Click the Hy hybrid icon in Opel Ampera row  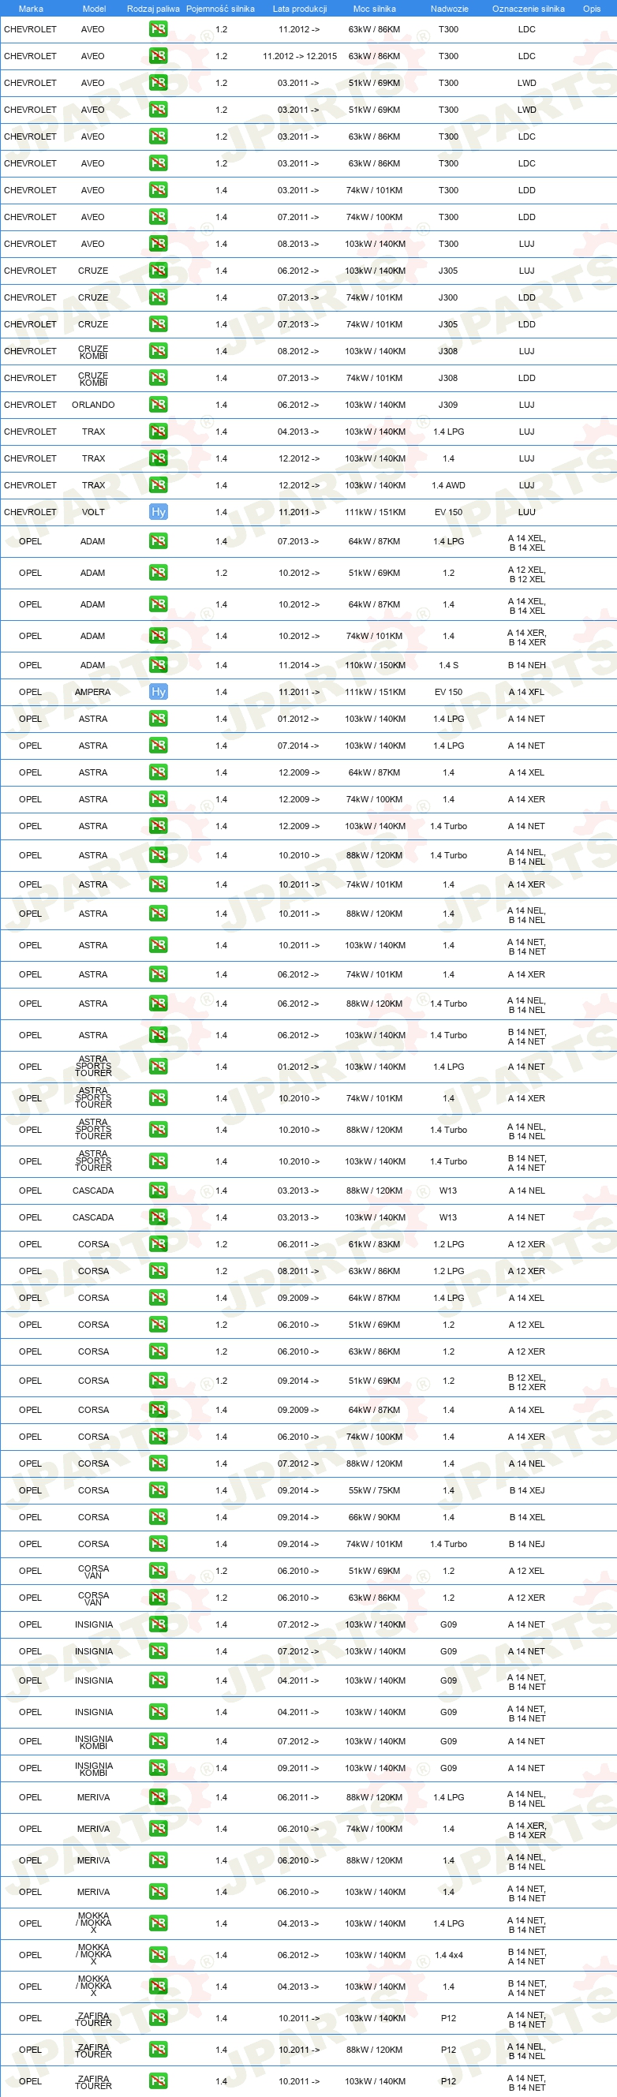(158, 692)
